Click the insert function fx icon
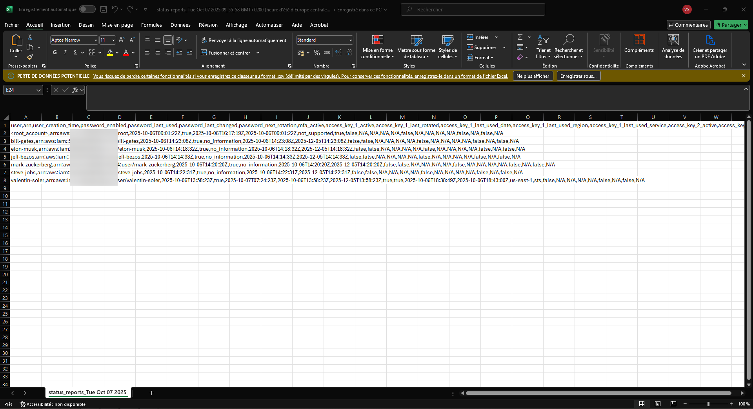Image resolution: width=753 pixels, height=409 pixels. pos(75,90)
